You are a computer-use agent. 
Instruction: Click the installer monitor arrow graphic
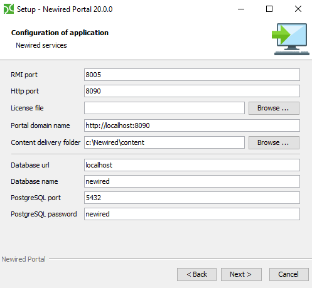tap(291, 39)
